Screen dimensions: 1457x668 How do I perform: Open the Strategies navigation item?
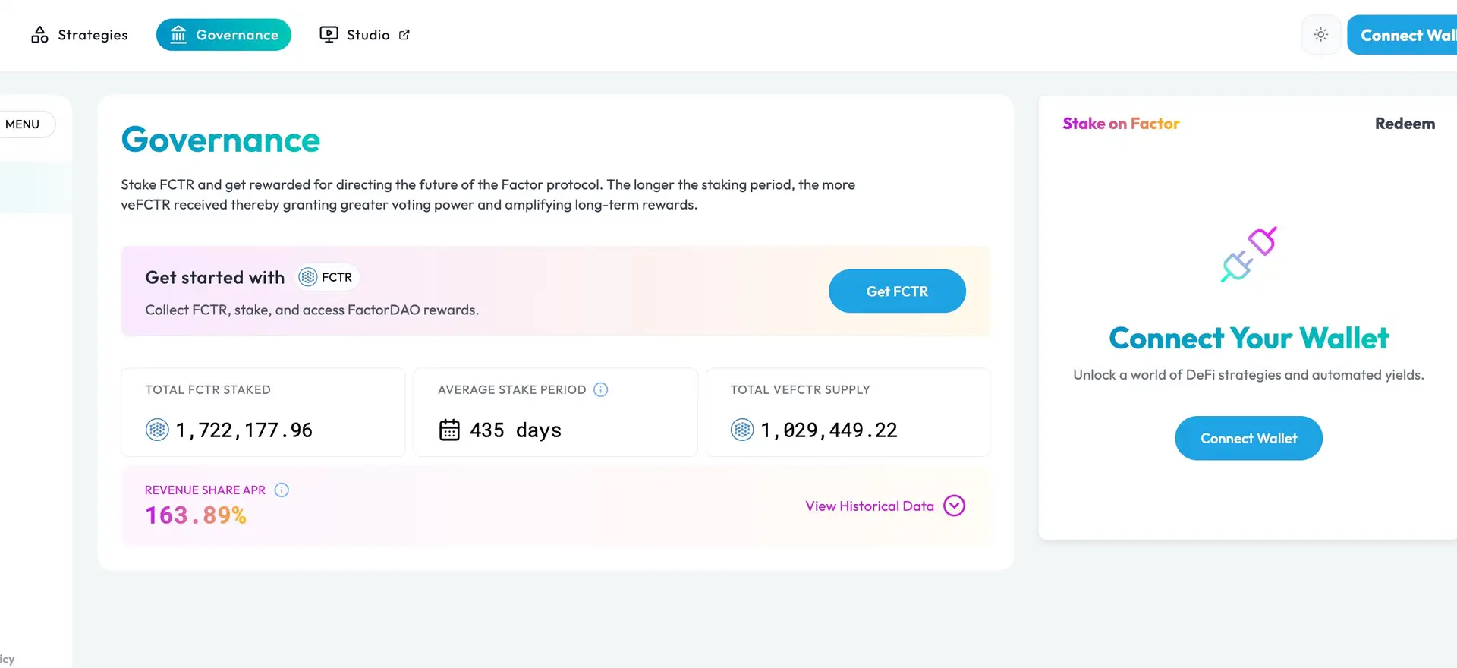click(x=92, y=35)
